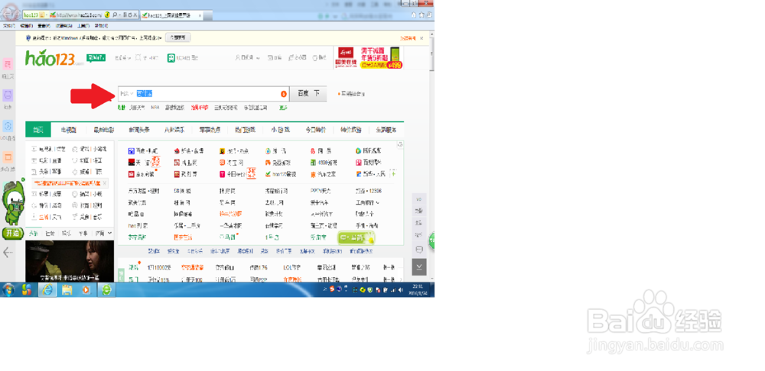
Task: Click the button in the yellow notification bar
Action: [178, 37]
